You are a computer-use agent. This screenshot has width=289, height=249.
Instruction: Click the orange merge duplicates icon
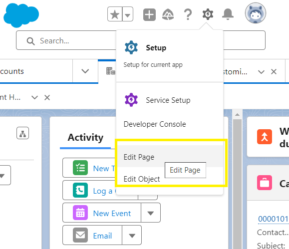tap(265, 137)
